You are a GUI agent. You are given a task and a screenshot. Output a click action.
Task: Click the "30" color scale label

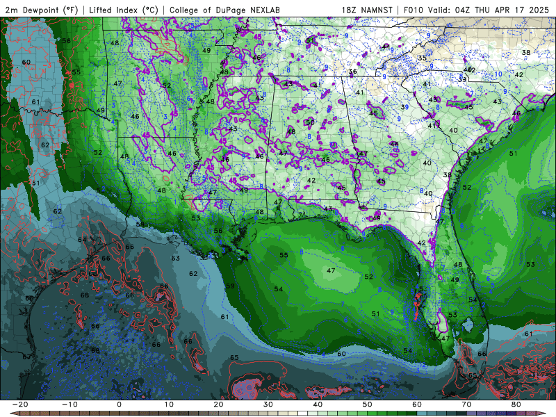coord(268,404)
